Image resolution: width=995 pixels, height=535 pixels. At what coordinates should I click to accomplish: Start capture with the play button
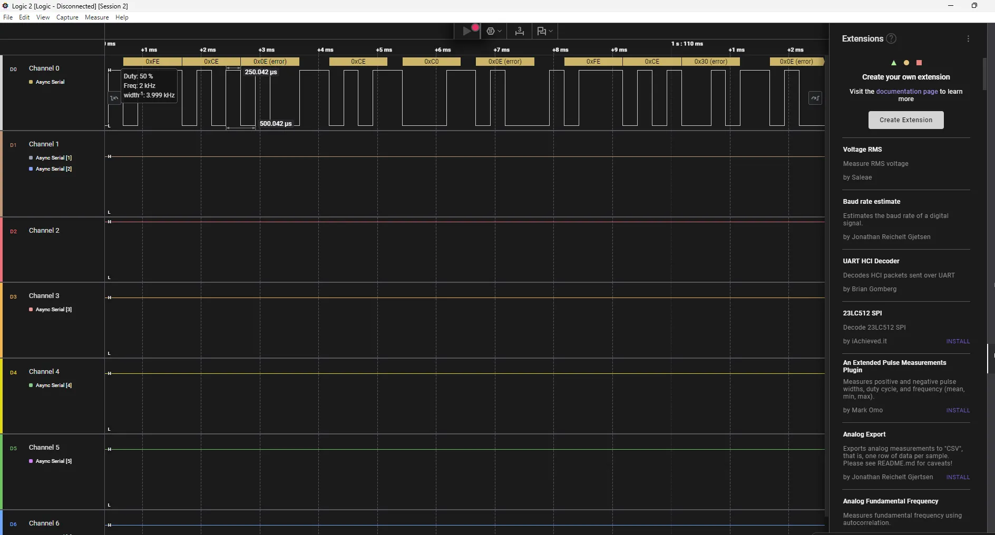click(467, 31)
